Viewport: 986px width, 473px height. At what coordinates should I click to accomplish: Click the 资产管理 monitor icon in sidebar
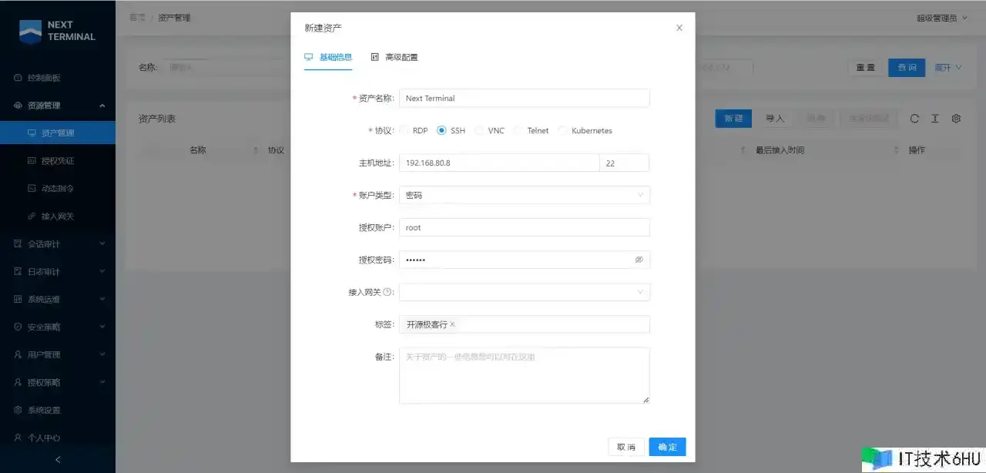tap(32, 133)
